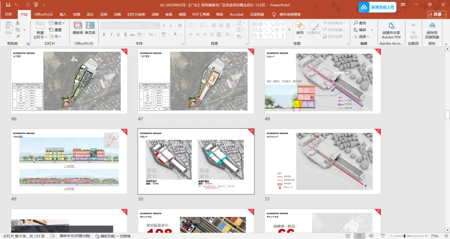Open font group dialog launcher
Viewport: 450px width, 239px height.
pos(183,44)
